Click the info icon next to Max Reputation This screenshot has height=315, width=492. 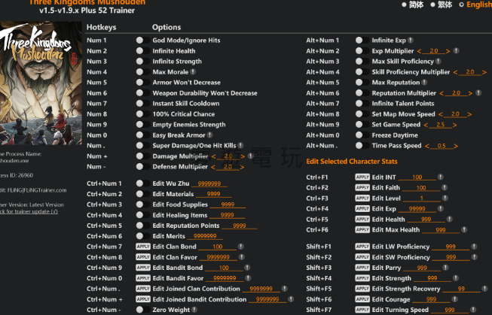pyautogui.click(x=426, y=83)
